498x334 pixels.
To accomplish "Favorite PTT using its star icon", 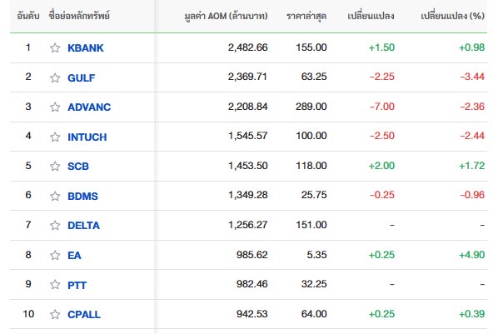I will coord(55,284).
